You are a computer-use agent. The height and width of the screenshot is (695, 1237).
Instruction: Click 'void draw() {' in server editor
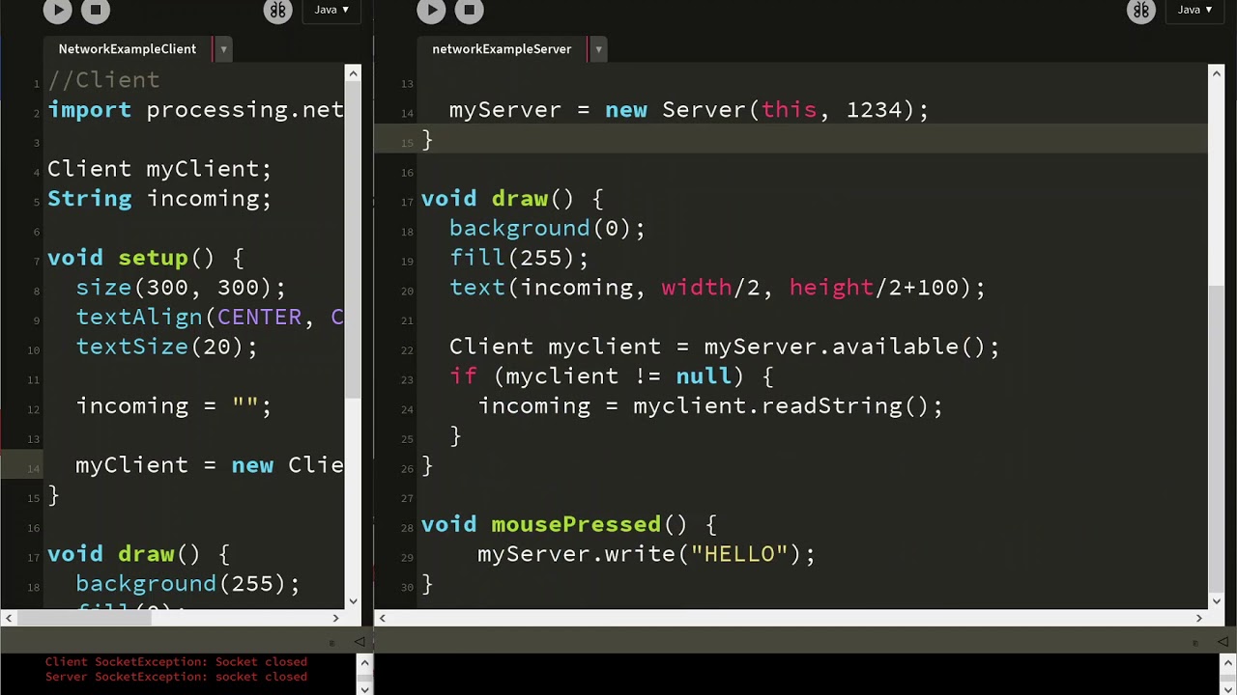512,199
